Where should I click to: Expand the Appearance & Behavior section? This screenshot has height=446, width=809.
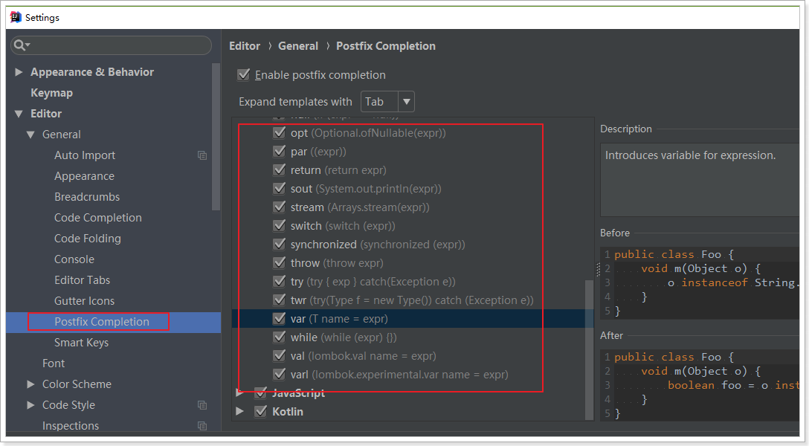(19, 72)
